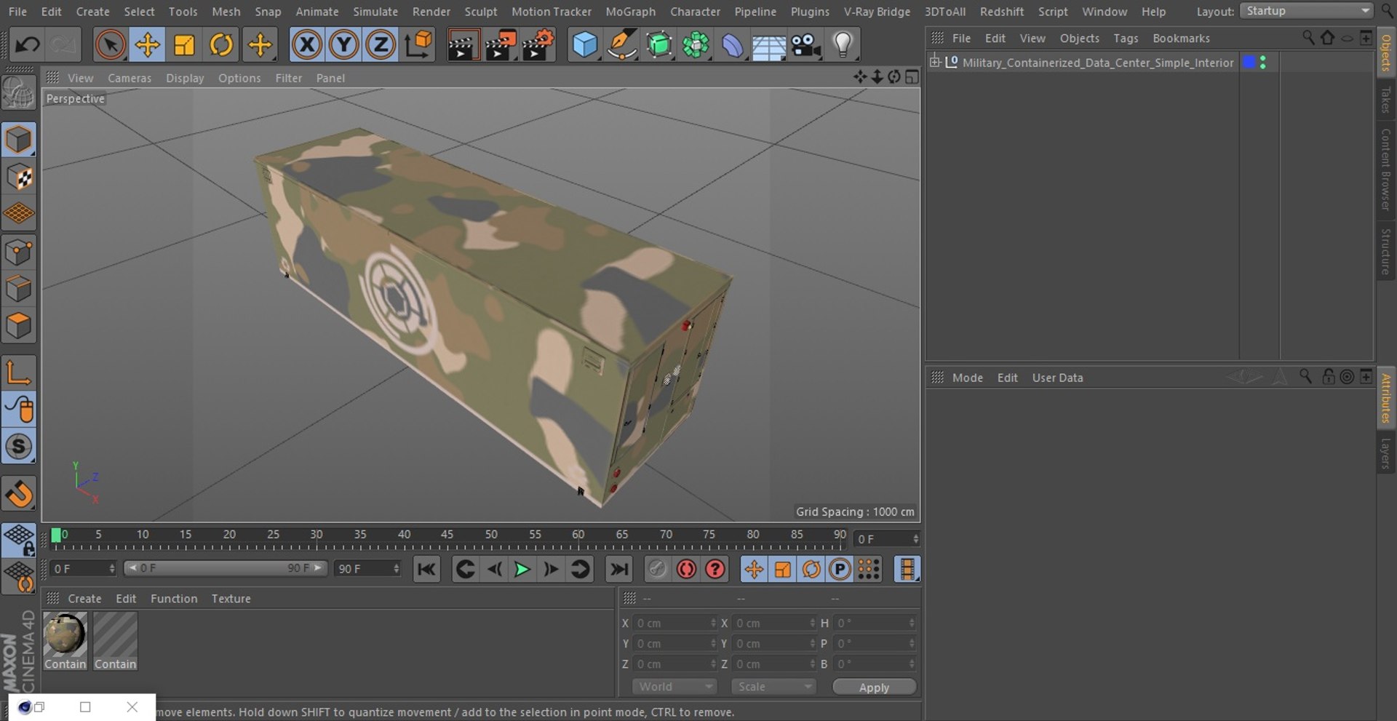Select the first Contain camouflage material thumbnail

(x=65, y=634)
